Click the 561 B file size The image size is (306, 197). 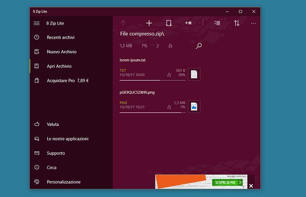[180, 70]
